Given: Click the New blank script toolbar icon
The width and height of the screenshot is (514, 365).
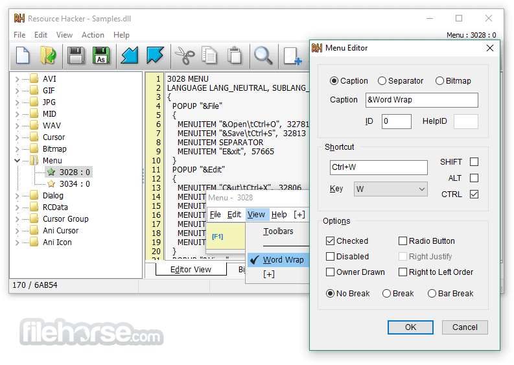Looking at the screenshot, I should pos(23,55).
